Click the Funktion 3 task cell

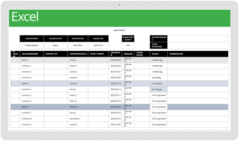pyautogui.click(x=32, y=78)
